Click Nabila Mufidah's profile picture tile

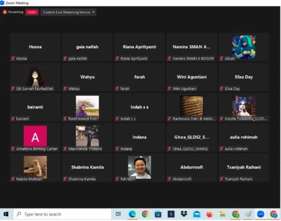[35, 166]
